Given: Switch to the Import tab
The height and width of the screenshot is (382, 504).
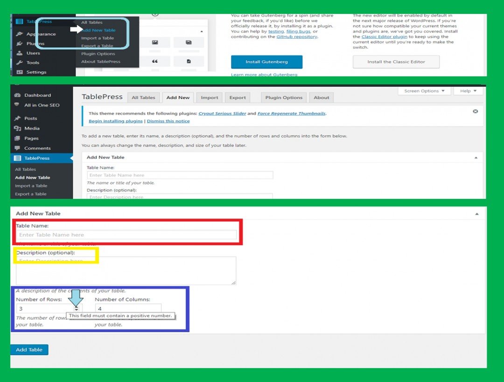Looking at the screenshot, I should pos(209,97).
